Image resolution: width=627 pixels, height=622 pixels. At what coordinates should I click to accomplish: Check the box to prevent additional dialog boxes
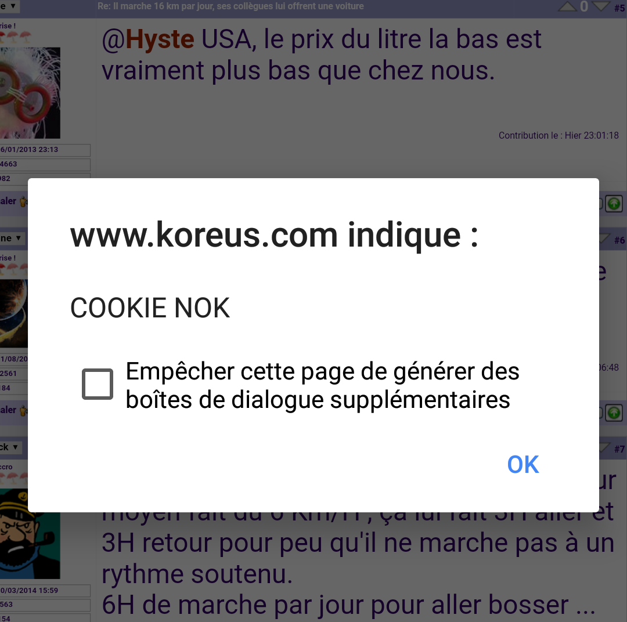pyautogui.click(x=98, y=384)
